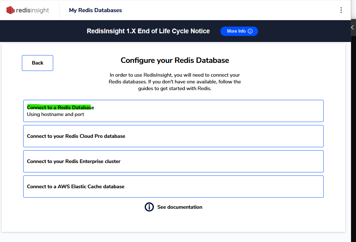Choose Connect to your Redis Cloud Pro database
This screenshot has width=356, height=242.
[173, 136]
